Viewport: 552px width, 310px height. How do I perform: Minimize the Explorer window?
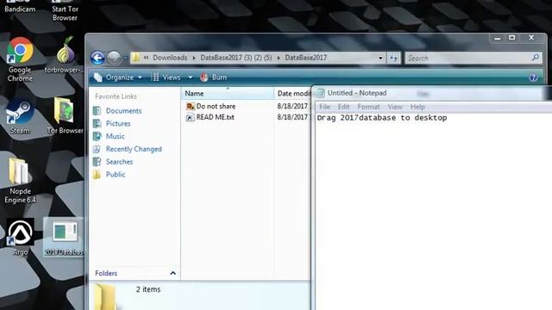pos(498,38)
